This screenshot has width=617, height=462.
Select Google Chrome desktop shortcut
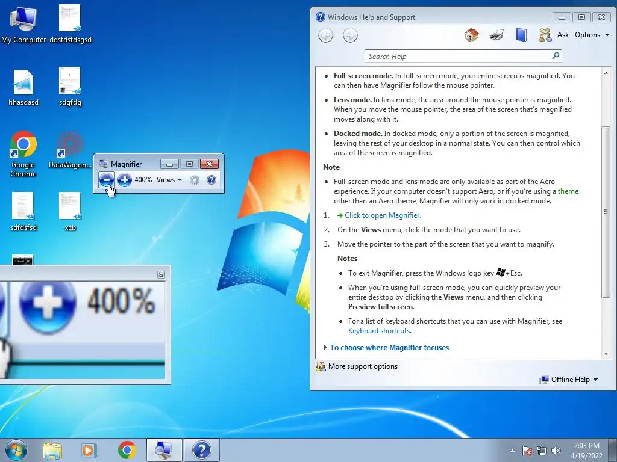click(x=23, y=154)
